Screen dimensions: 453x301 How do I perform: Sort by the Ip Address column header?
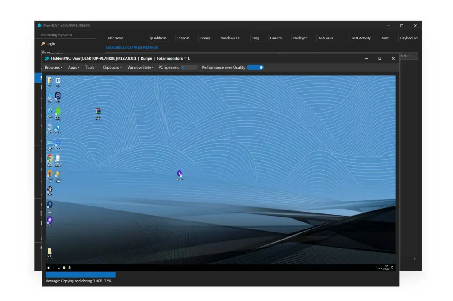pos(158,38)
